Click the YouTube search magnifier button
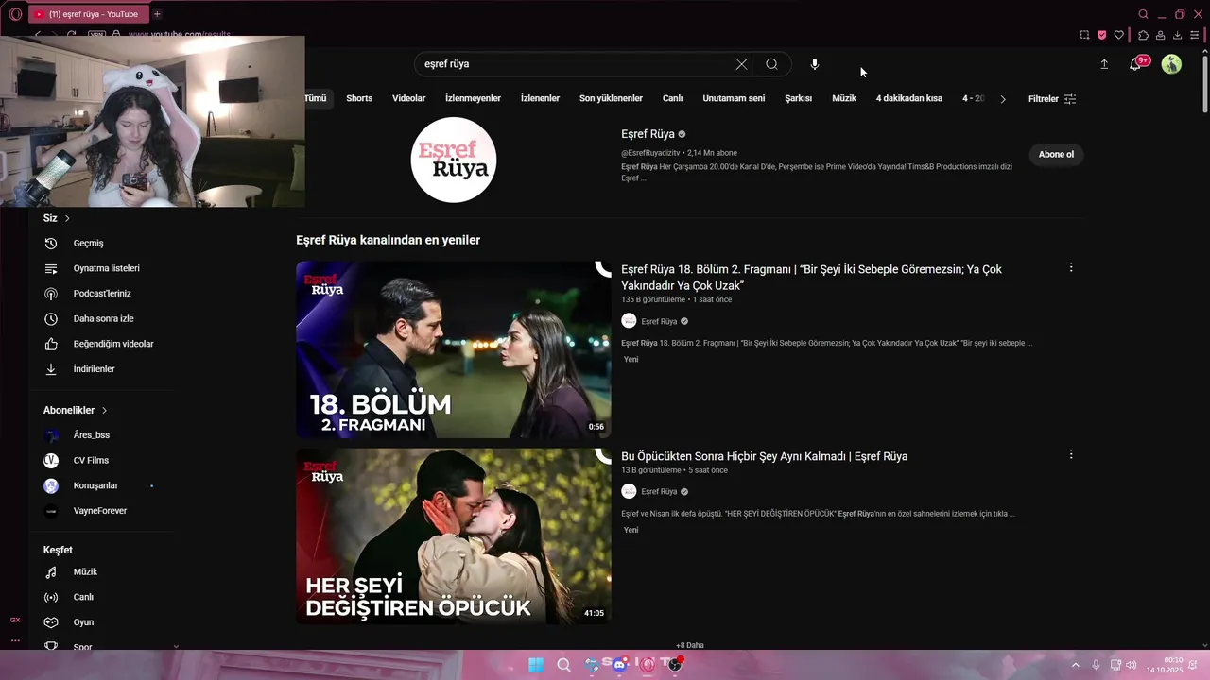 pos(771,64)
